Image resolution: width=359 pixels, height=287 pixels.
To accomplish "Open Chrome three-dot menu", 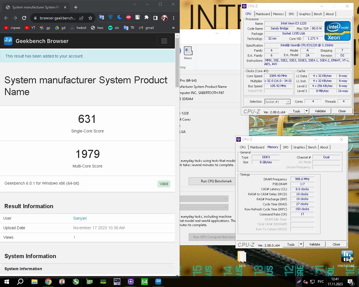I will coord(173,18).
